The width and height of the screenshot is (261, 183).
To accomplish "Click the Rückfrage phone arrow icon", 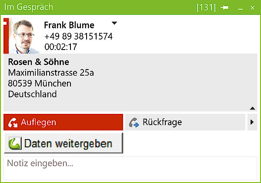I will coord(134,123).
